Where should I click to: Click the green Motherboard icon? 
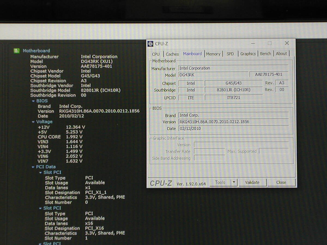coord(17,51)
